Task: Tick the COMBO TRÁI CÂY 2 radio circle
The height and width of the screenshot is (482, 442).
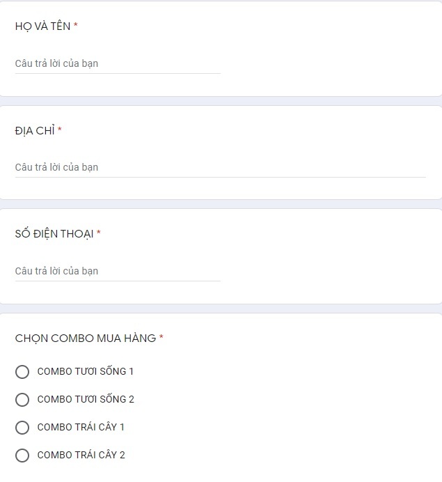Action: coord(22,456)
